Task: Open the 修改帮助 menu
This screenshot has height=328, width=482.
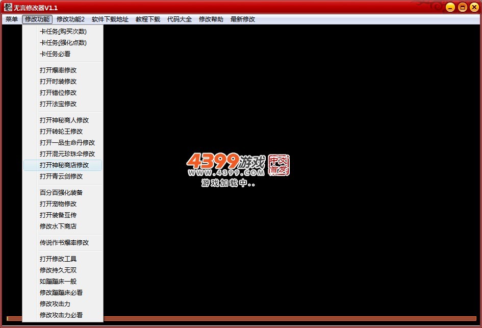Action: click(211, 19)
